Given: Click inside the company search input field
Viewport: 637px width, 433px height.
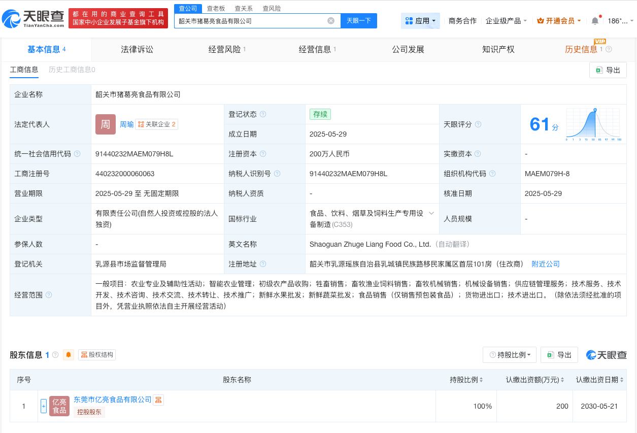Looking at the screenshot, I should tap(254, 20).
